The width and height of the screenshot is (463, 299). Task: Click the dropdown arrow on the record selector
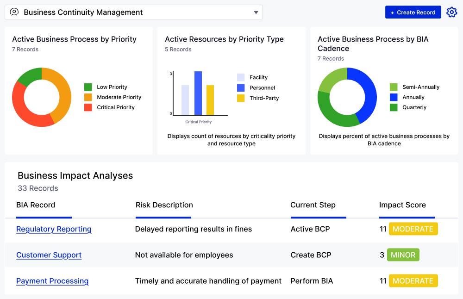pos(256,12)
